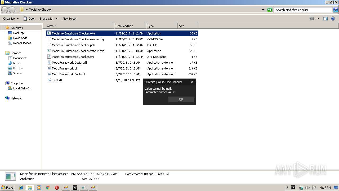Image resolution: width=339 pixels, height=191 pixels.
Task: Click the Refresh button in address bar
Action: point(270,10)
